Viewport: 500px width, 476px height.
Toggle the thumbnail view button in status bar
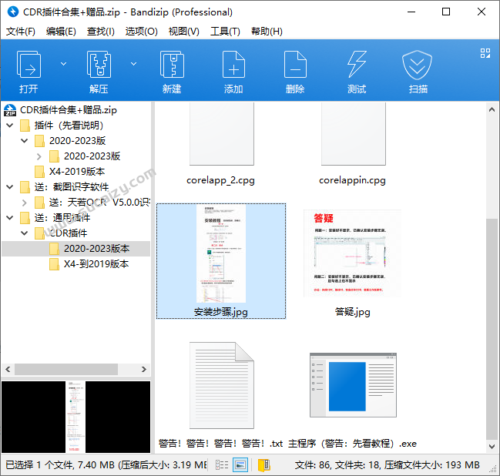click(240, 465)
